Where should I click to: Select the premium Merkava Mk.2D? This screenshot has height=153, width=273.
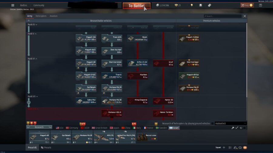coord(189,89)
